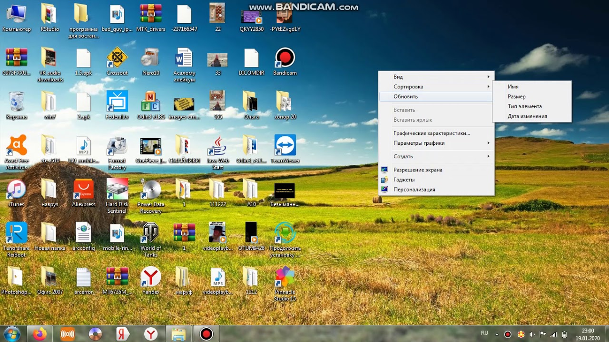Select the G975FXXU archive on the desktop

click(x=16, y=62)
